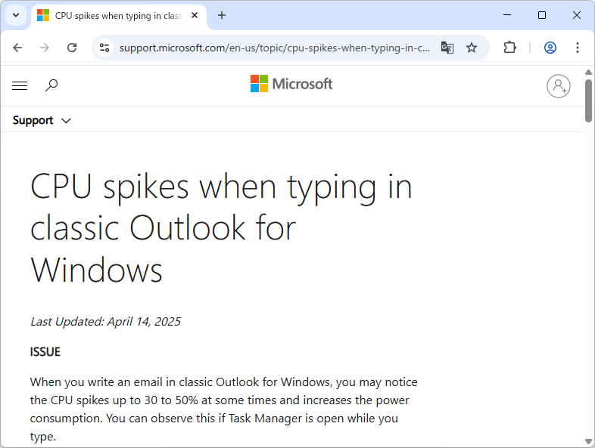Image resolution: width=595 pixels, height=448 pixels.
Task: Open the hamburger navigation menu
Action: 20,86
